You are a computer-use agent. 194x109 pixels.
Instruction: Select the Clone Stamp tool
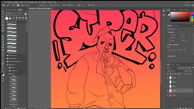pyautogui.click(x=3, y=36)
